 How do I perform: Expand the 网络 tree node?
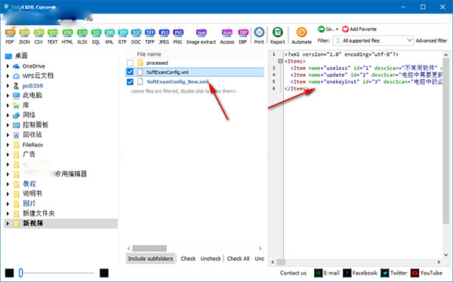(x=8, y=115)
